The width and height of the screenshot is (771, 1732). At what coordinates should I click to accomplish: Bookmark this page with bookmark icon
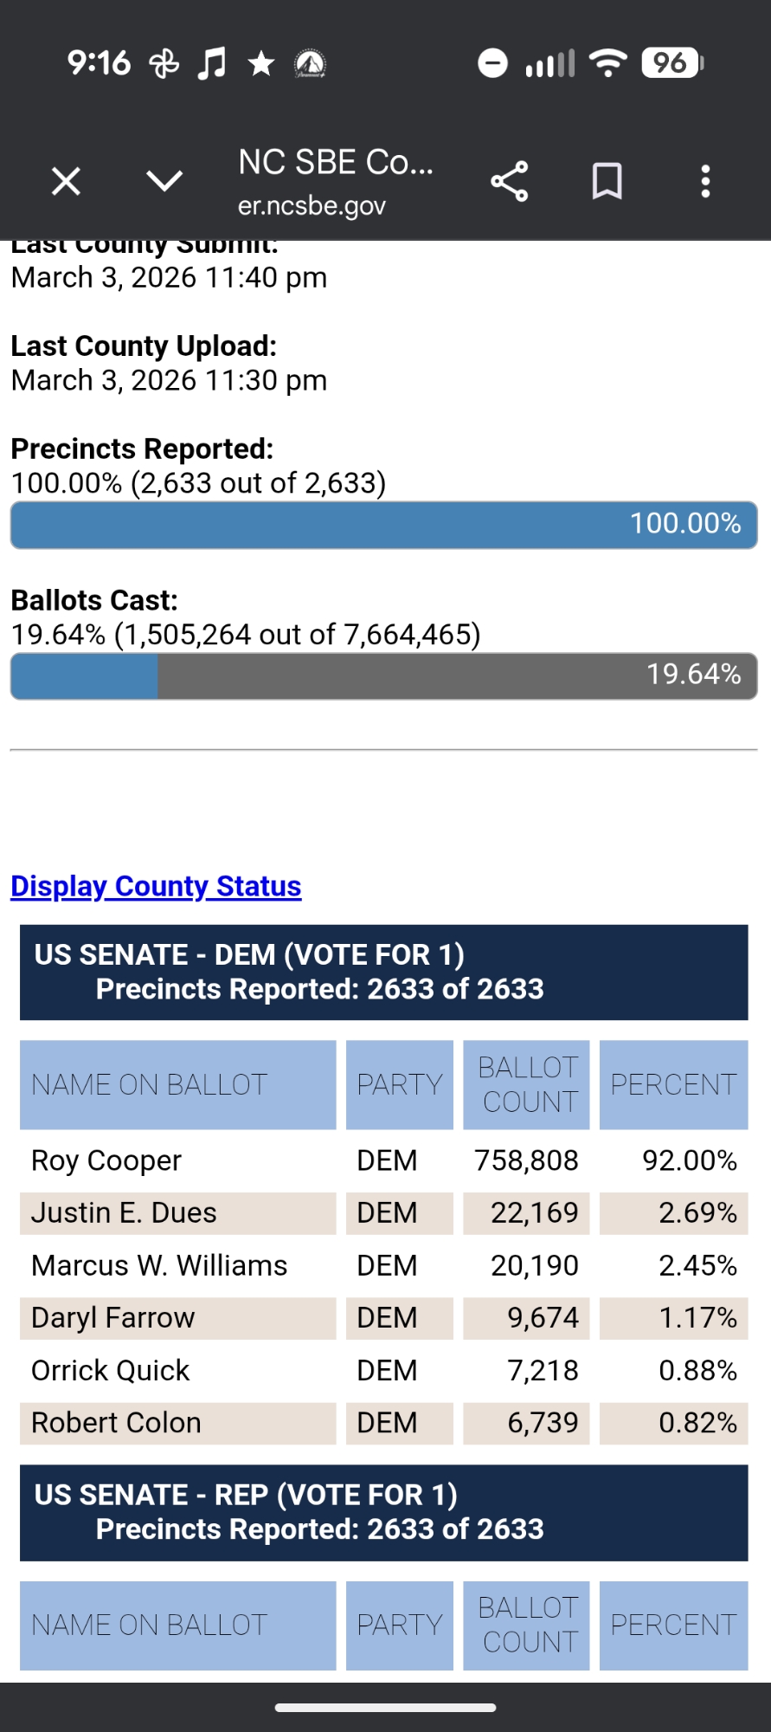coord(607,182)
